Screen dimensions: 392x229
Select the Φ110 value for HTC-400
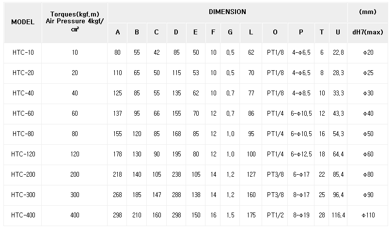coord(368,215)
